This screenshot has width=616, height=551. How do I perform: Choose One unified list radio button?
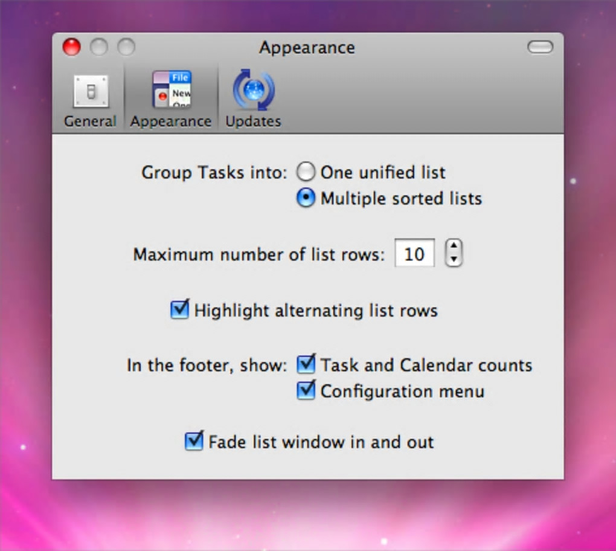point(306,172)
